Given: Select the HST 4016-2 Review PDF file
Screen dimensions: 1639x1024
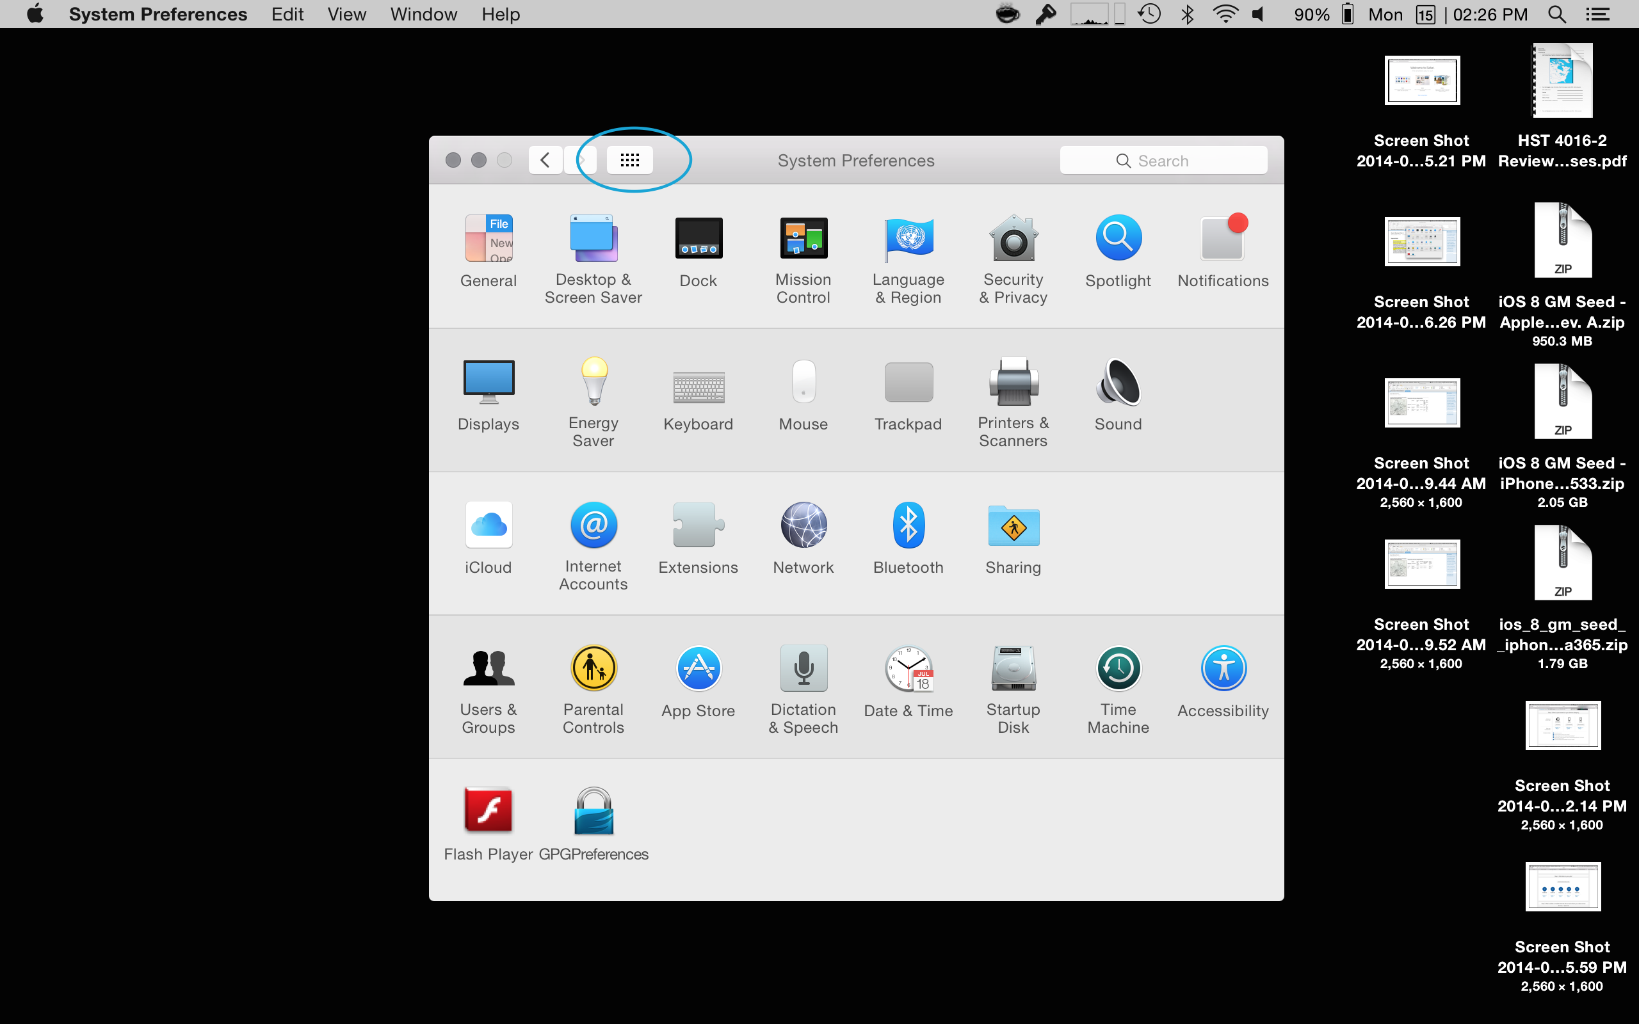Looking at the screenshot, I should tap(1562, 81).
